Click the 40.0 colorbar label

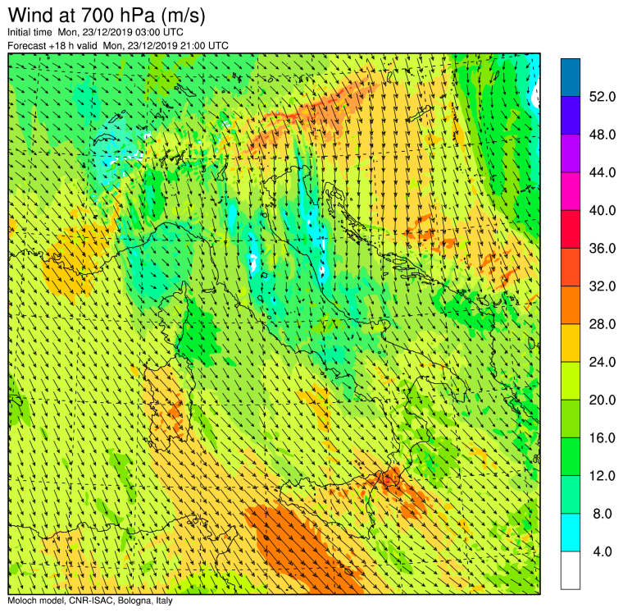pos(603,210)
